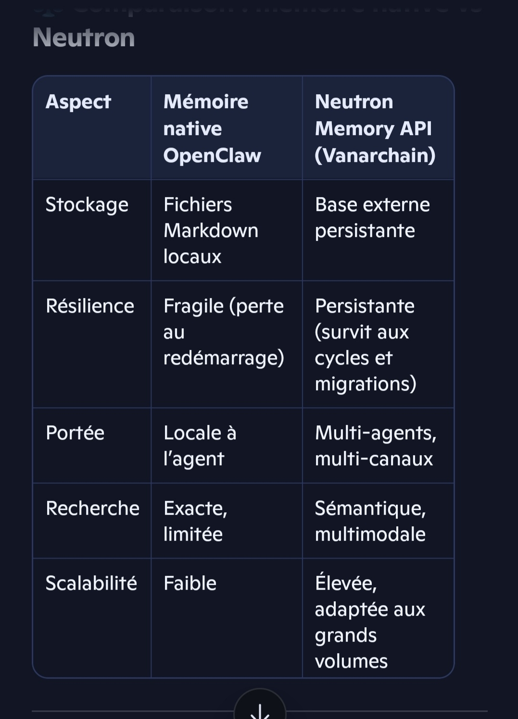Click the Base externe persistante cell
Image resolution: width=518 pixels, height=719 pixels.
(x=372, y=218)
